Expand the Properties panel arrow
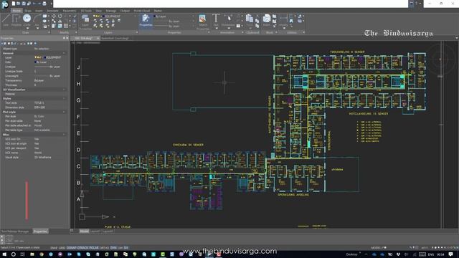The image size is (459, 258). 209,32
